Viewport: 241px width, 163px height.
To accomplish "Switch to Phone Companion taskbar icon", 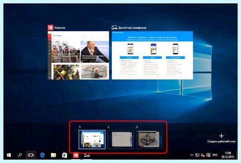I will 87,155.
